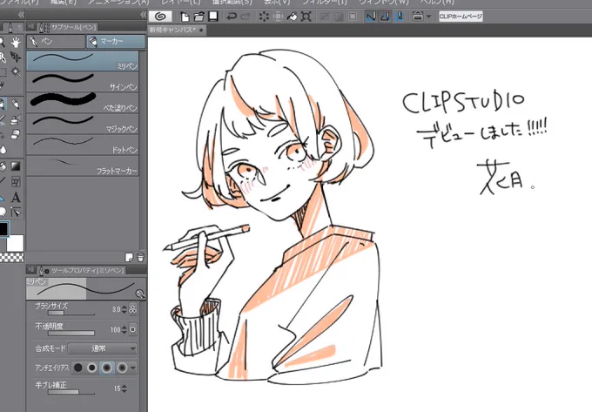The height and width of the screenshot is (412, 592).
Task: Select the ドットペン brush
Action: pos(83,145)
